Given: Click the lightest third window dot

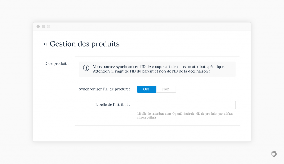Looking at the screenshot, I should click(x=49, y=27).
